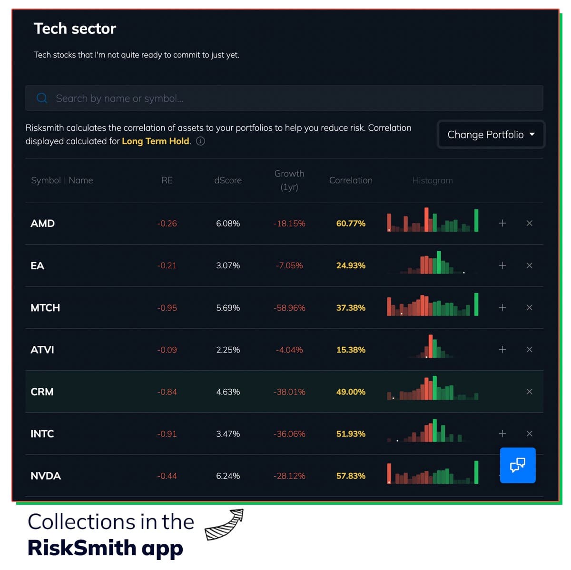Click the Growth (1yr) column header
Viewport: 571px width, 570px height.
289,180
